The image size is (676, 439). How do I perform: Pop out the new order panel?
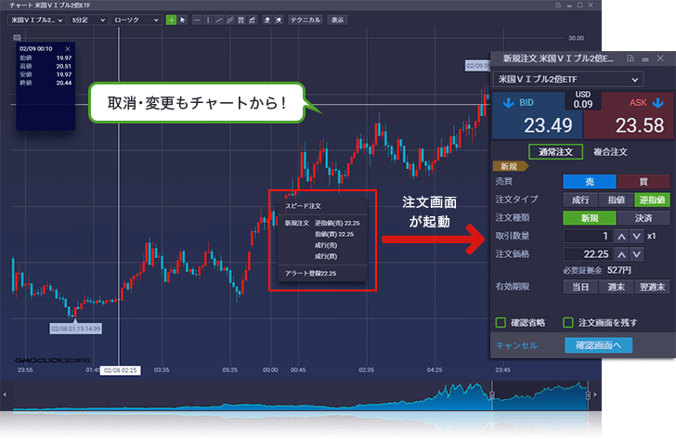tap(630, 58)
